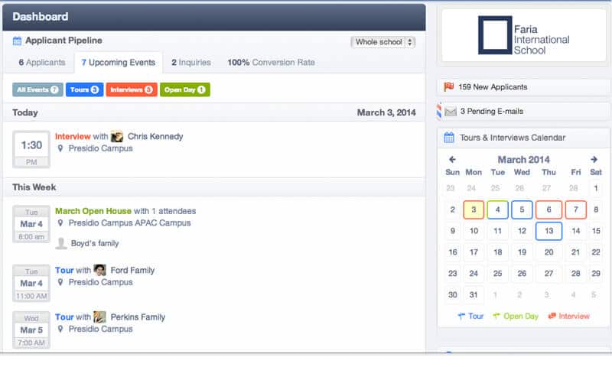View the 100% Conversion Rate tab
Image resolution: width=612 pixels, height=367 pixels.
coord(272,63)
